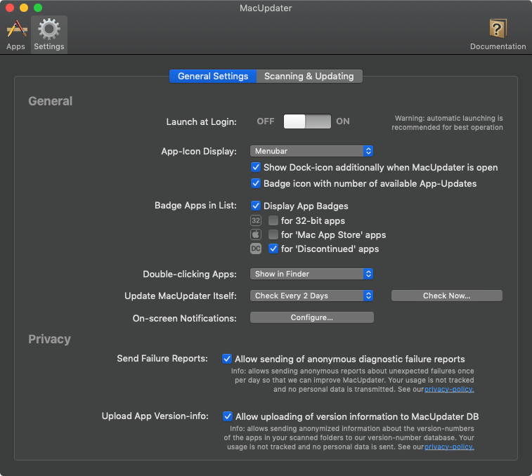This screenshot has height=476, width=532.
Task: Click the Configure... notifications button
Action: [x=311, y=317]
